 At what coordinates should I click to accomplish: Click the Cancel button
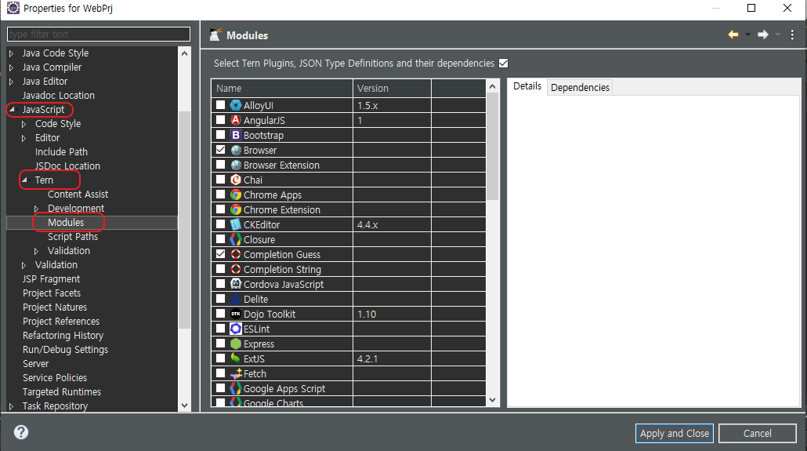(757, 434)
